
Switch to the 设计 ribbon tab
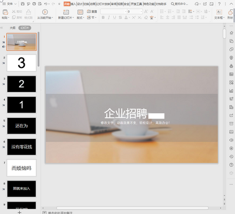click(80, 4)
